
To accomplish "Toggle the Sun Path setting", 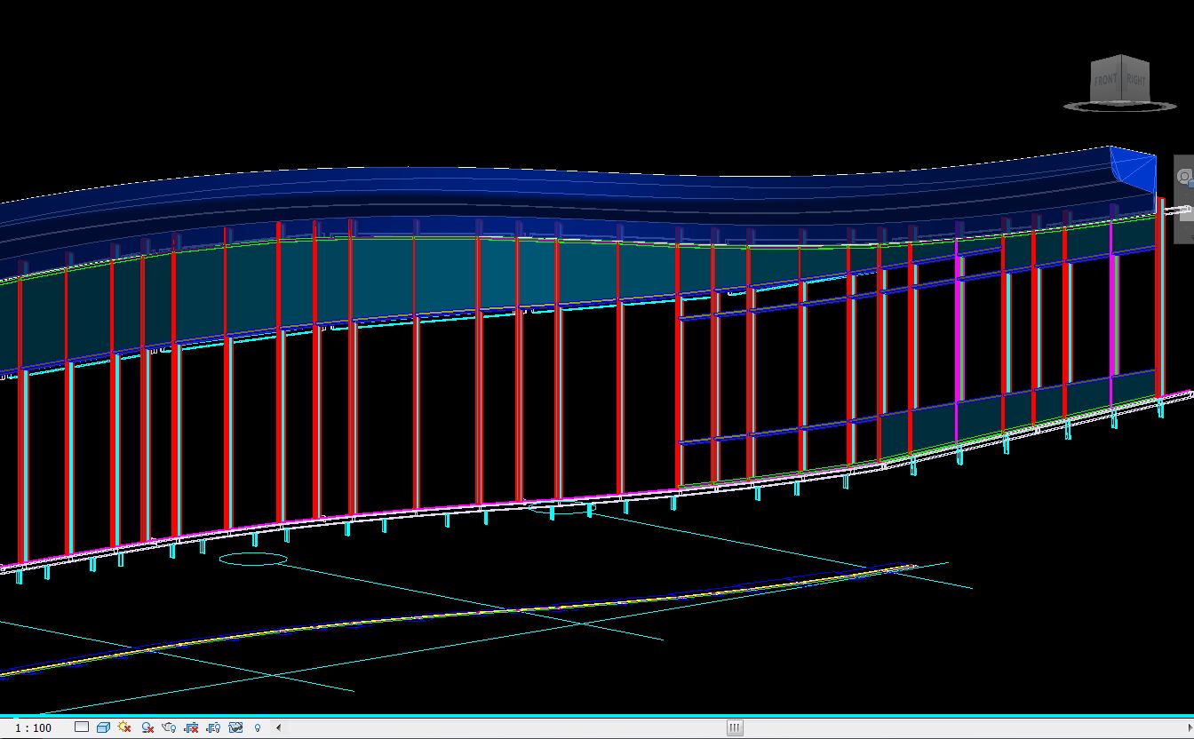I will pos(124,727).
